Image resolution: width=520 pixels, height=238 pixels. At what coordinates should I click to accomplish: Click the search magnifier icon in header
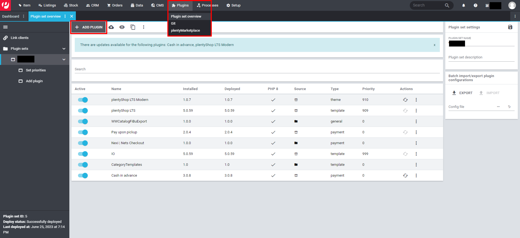pyautogui.click(x=447, y=5)
